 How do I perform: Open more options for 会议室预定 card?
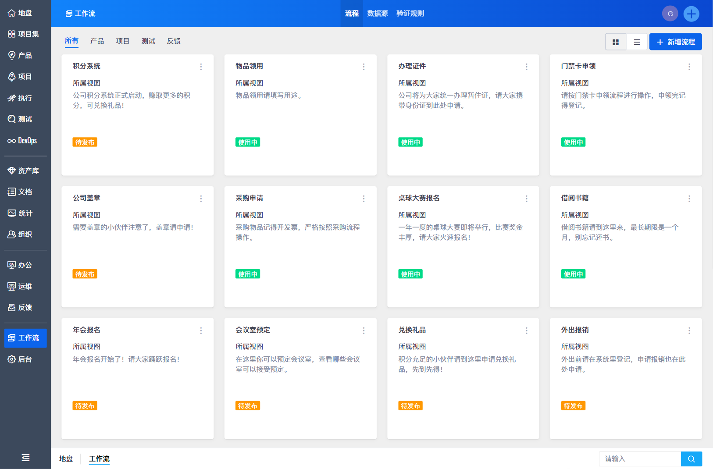[364, 330]
